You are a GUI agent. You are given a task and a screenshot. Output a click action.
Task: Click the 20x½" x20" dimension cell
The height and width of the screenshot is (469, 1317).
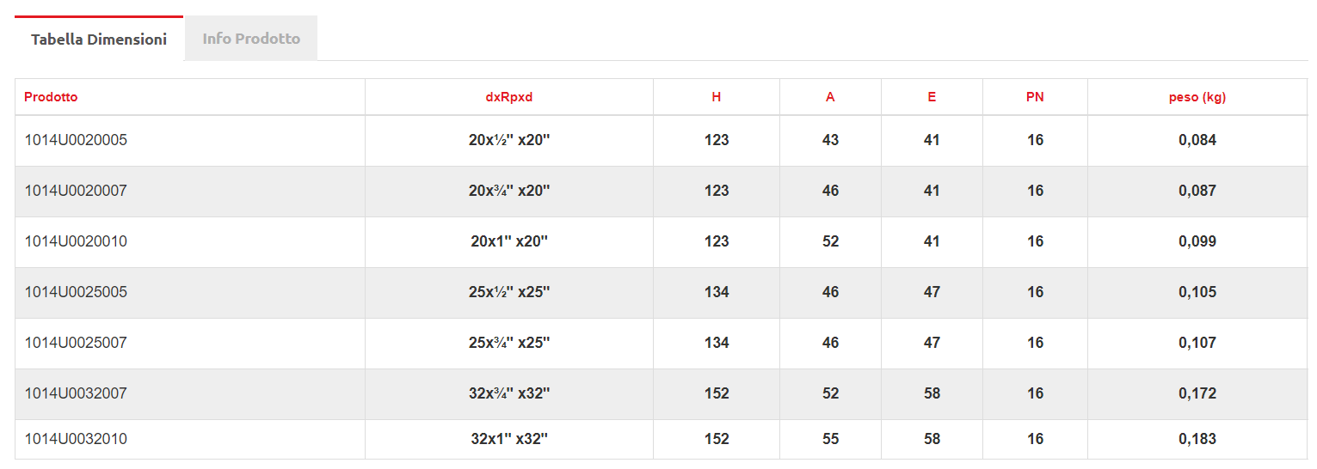point(509,140)
